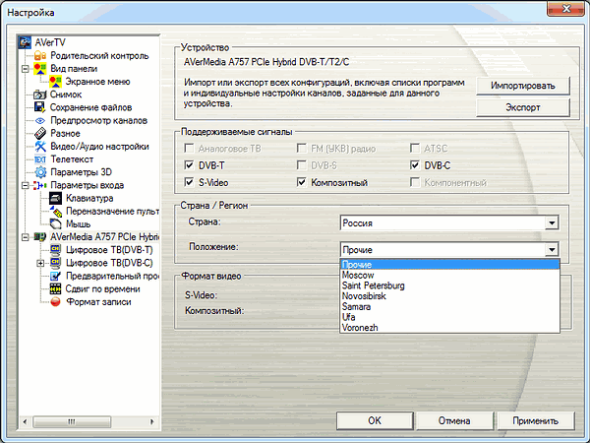This screenshot has height=443, width=590.
Task: Choose Прочие in the position list
Action: [449, 265]
